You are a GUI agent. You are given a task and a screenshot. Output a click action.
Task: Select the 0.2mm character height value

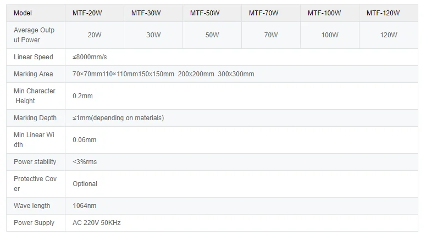[x=82, y=96]
